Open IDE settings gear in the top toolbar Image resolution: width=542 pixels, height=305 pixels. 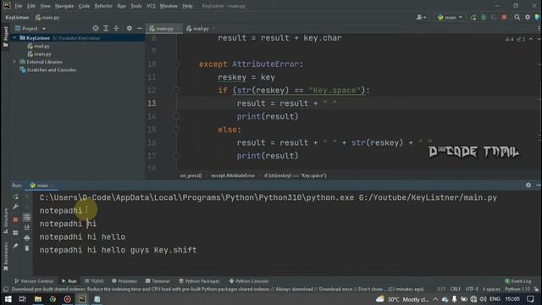pos(528,17)
